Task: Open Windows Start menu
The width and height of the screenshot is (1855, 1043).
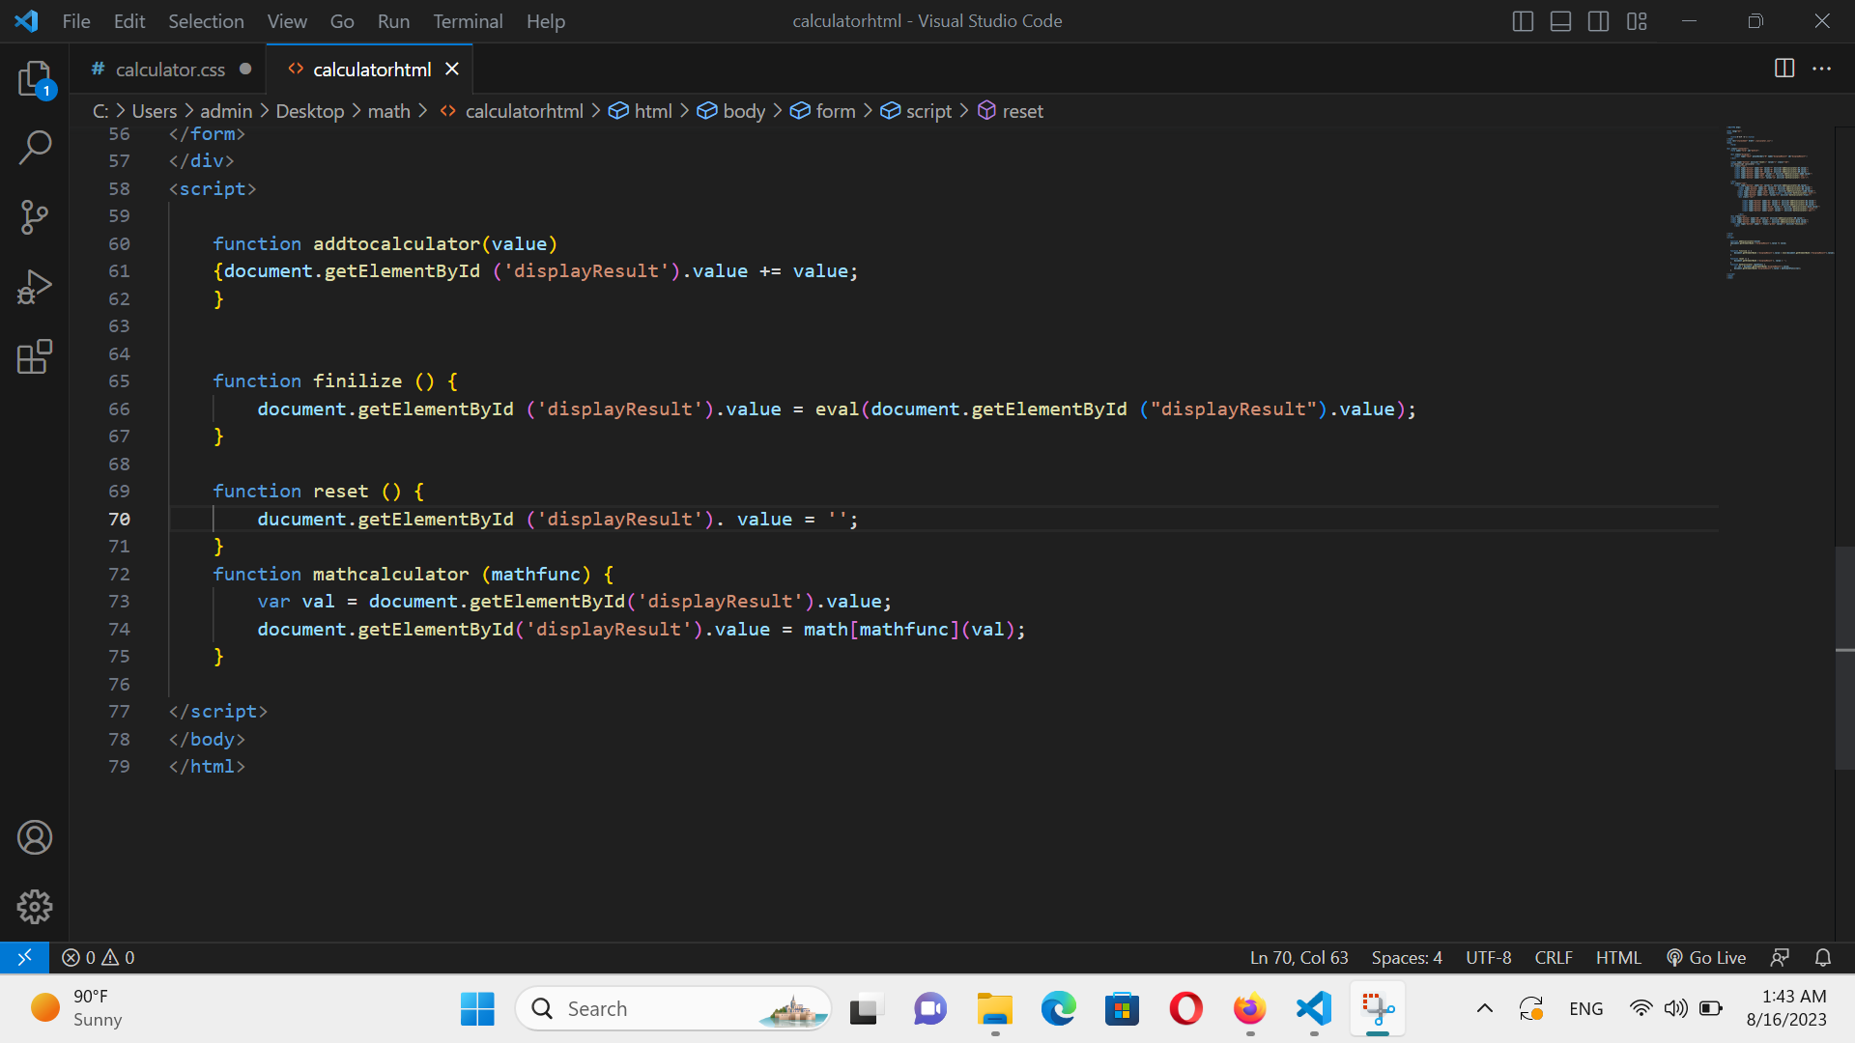Action: pyautogui.click(x=477, y=1008)
